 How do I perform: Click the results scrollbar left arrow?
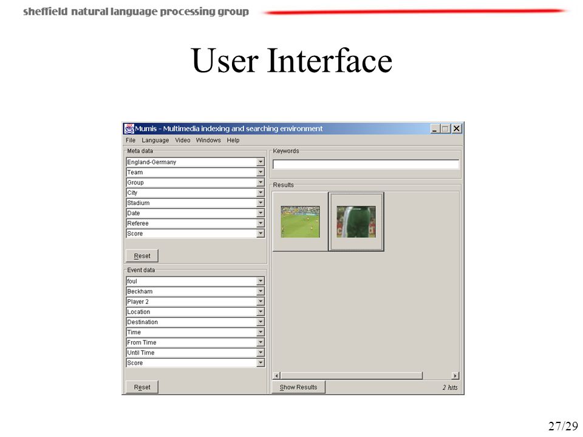coord(276,376)
